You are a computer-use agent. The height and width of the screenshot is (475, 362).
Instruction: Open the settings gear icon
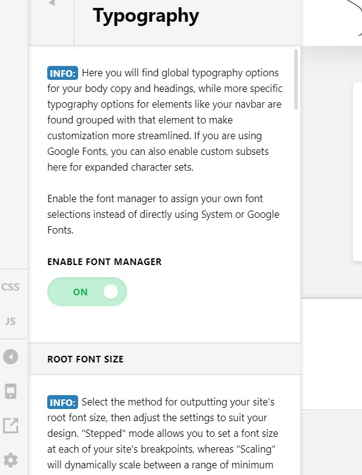point(11,460)
